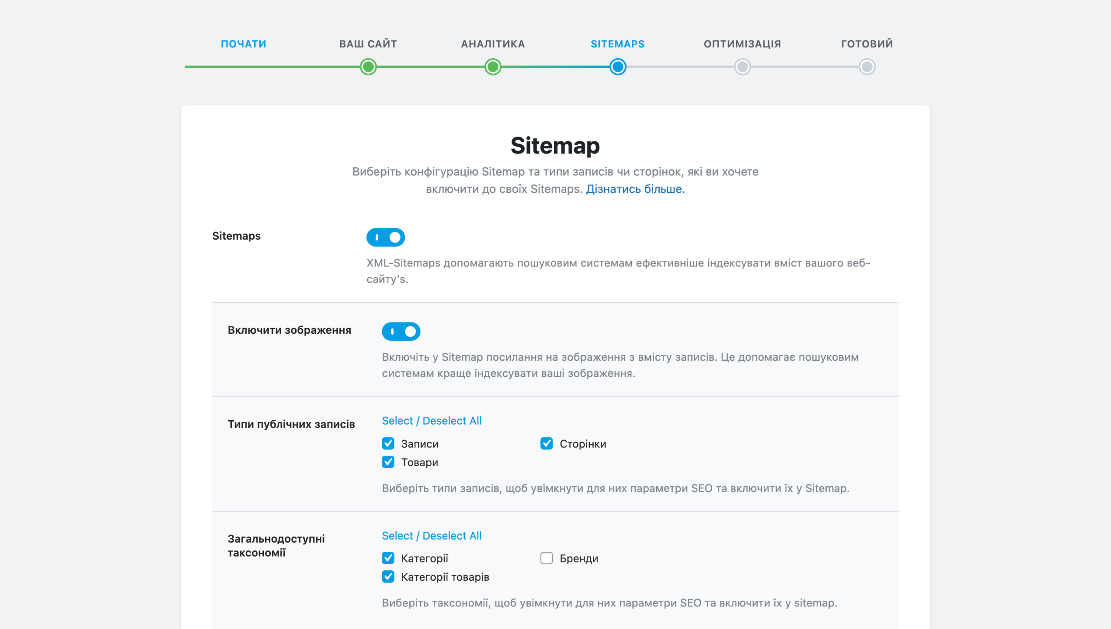
Task: Uncheck the Записи checkbox
Action: click(x=388, y=443)
